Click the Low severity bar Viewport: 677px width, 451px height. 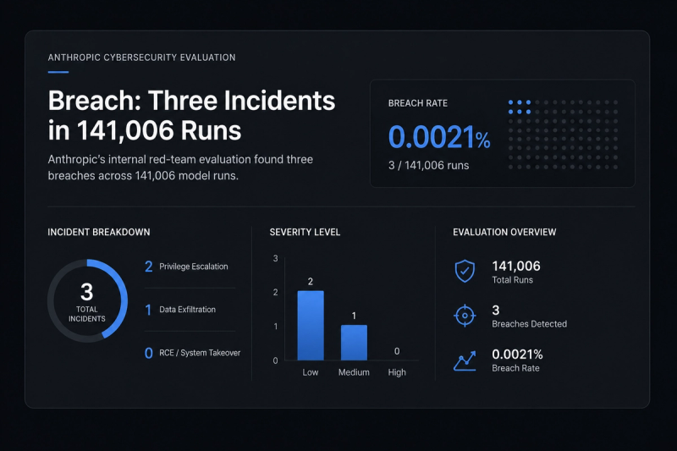[x=311, y=326]
